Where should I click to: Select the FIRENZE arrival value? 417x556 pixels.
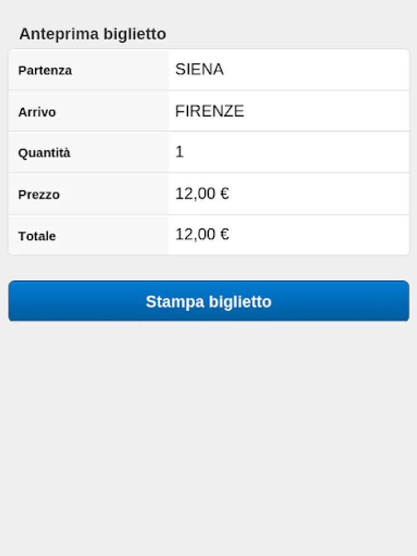[x=209, y=111]
